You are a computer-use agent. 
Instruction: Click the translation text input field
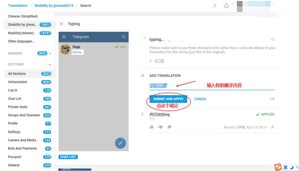(212, 86)
